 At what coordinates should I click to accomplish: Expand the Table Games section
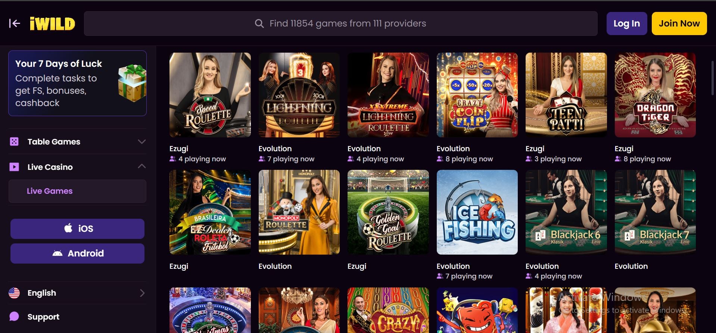[x=142, y=141]
